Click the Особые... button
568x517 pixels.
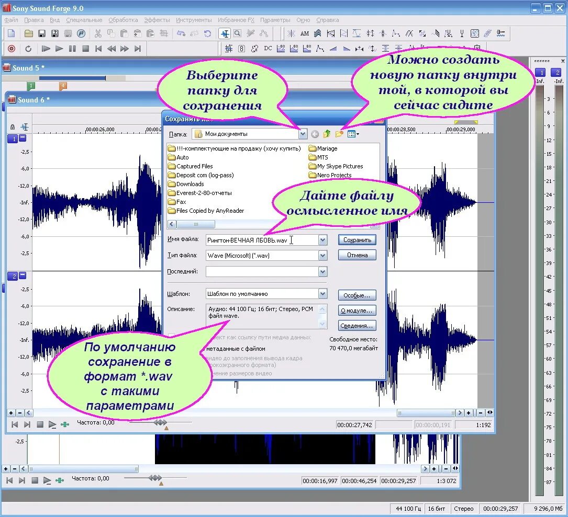[x=357, y=295]
